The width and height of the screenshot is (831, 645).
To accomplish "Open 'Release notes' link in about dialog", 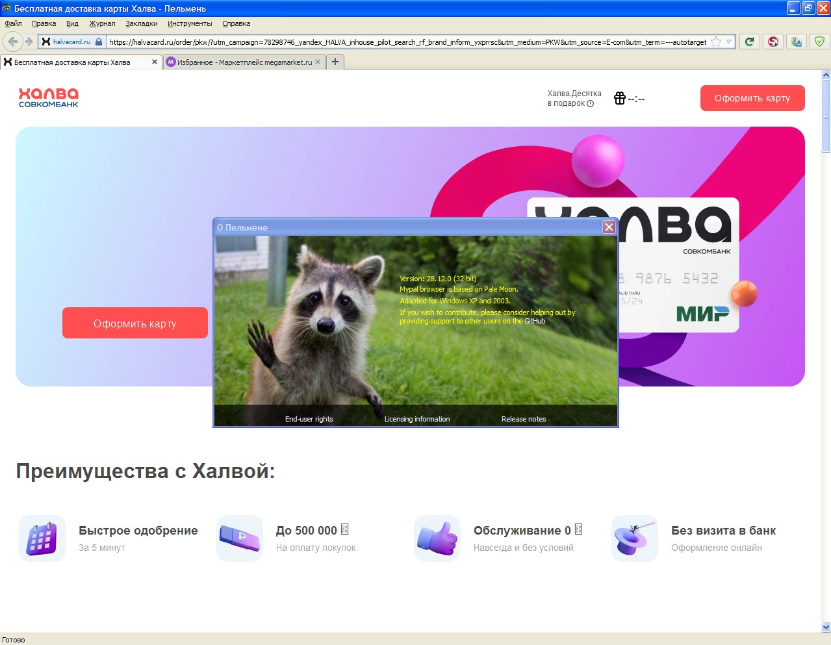I will (x=524, y=419).
